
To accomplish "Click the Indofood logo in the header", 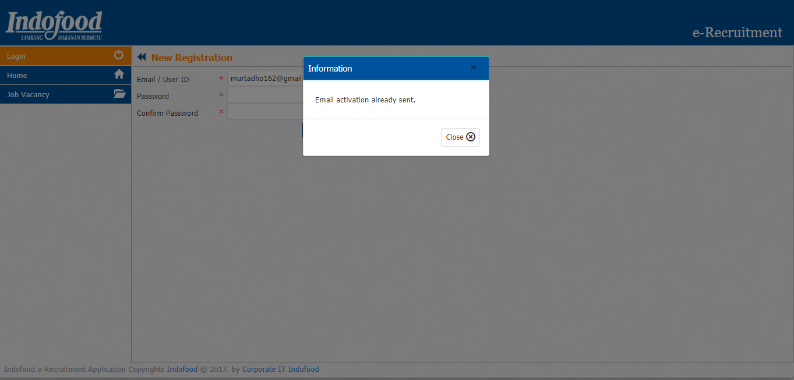I will coord(54,25).
